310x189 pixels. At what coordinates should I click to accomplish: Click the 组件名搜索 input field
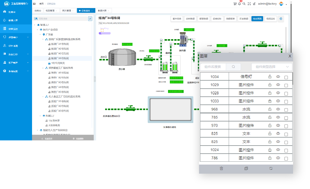point(213,67)
